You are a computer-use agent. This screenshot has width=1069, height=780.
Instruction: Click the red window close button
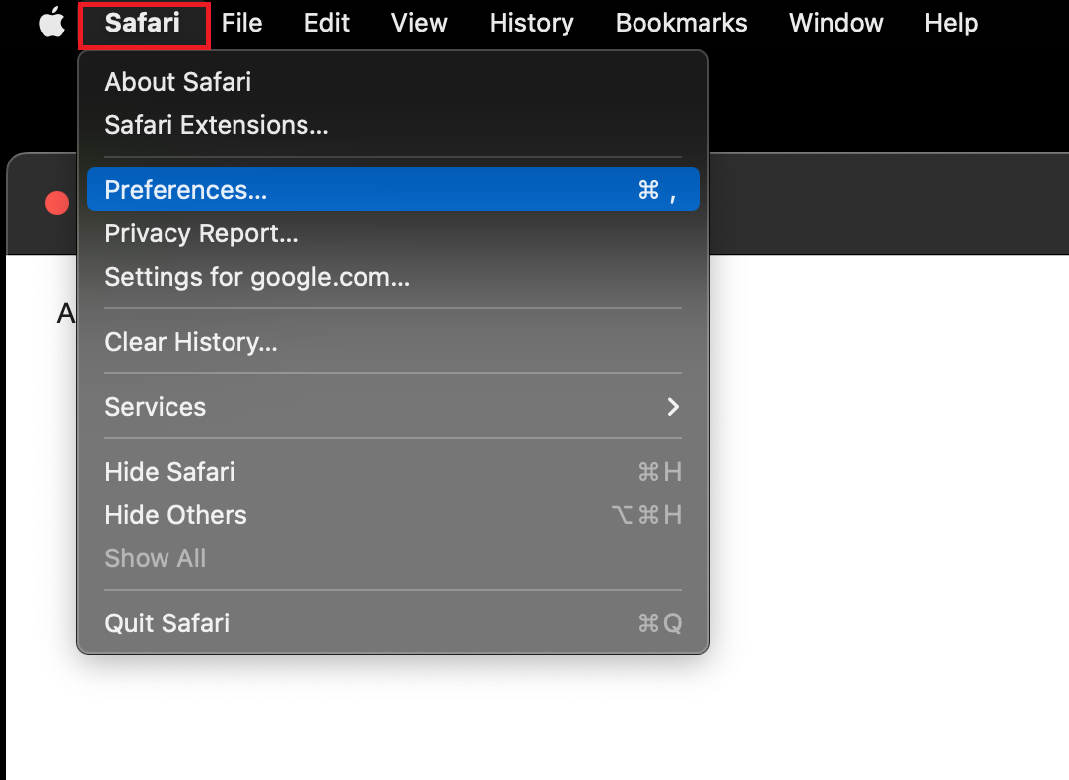[x=57, y=203]
